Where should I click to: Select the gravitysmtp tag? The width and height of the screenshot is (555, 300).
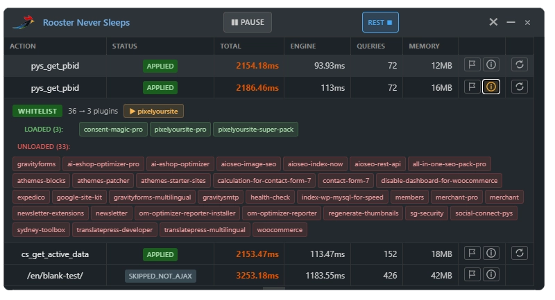[x=221, y=197]
